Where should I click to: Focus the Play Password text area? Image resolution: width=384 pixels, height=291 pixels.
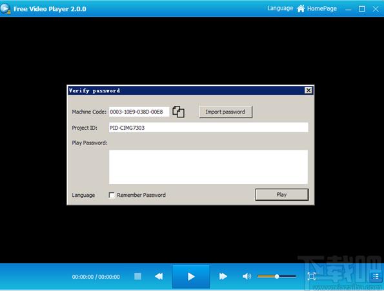coord(208,167)
